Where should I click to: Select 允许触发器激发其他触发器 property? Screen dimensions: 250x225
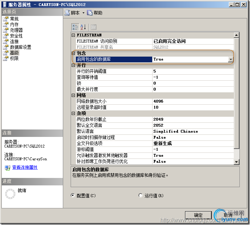point(114,156)
